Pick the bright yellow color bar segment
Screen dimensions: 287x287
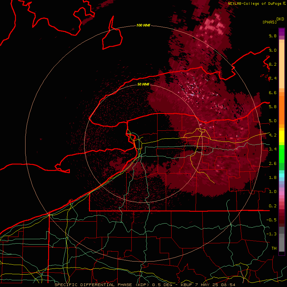(282, 136)
